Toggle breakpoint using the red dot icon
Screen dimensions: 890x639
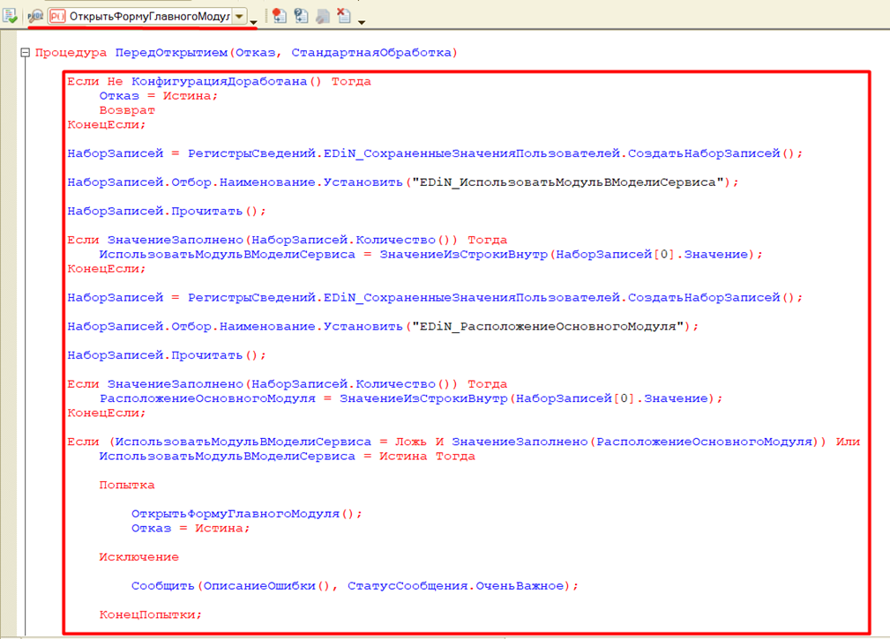[279, 16]
